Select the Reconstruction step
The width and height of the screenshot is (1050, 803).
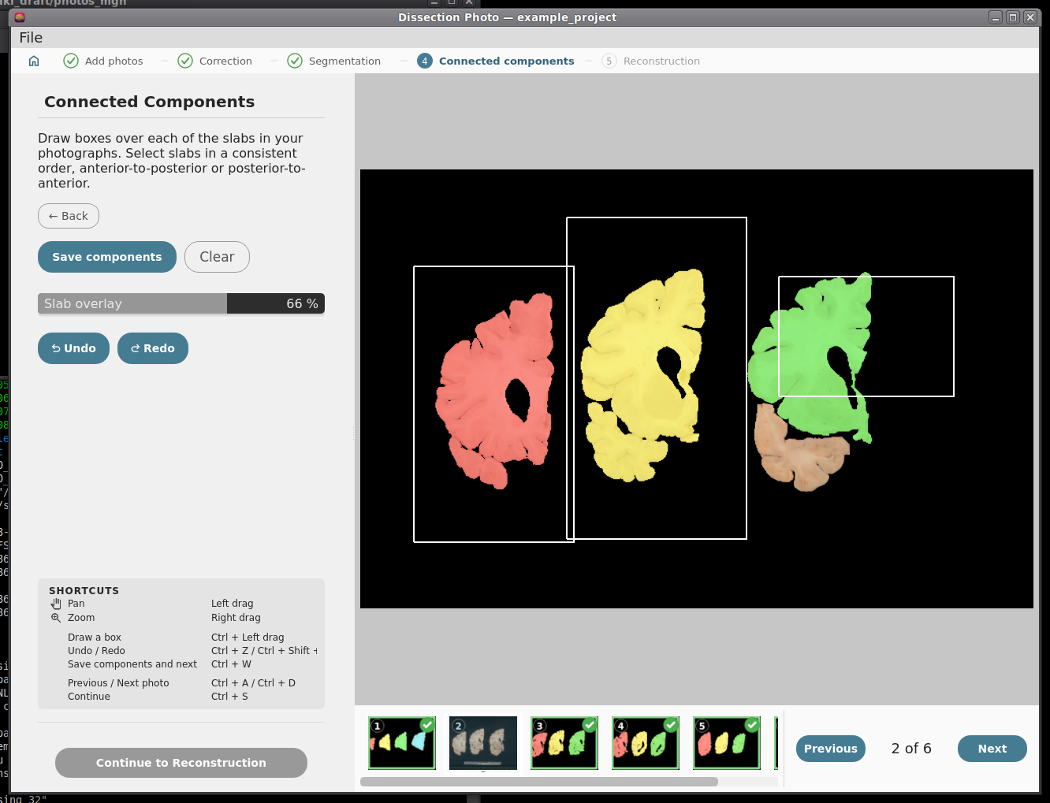[x=651, y=61]
